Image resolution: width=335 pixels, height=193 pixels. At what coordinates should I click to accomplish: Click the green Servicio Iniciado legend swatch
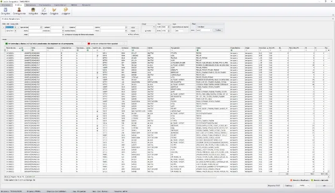(312, 180)
